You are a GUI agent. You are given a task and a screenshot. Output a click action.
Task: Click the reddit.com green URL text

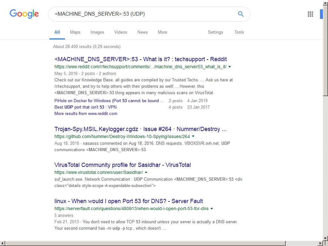(x=140, y=67)
